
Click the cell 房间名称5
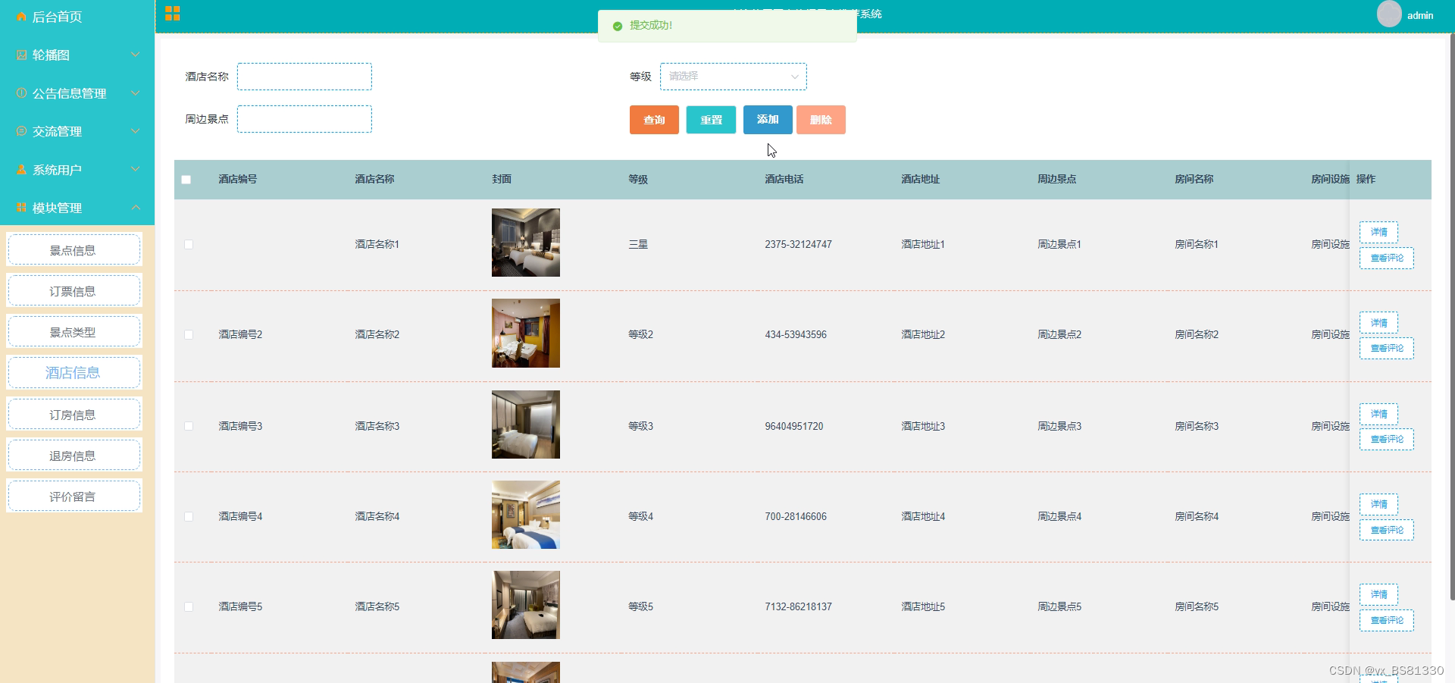[1197, 606]
